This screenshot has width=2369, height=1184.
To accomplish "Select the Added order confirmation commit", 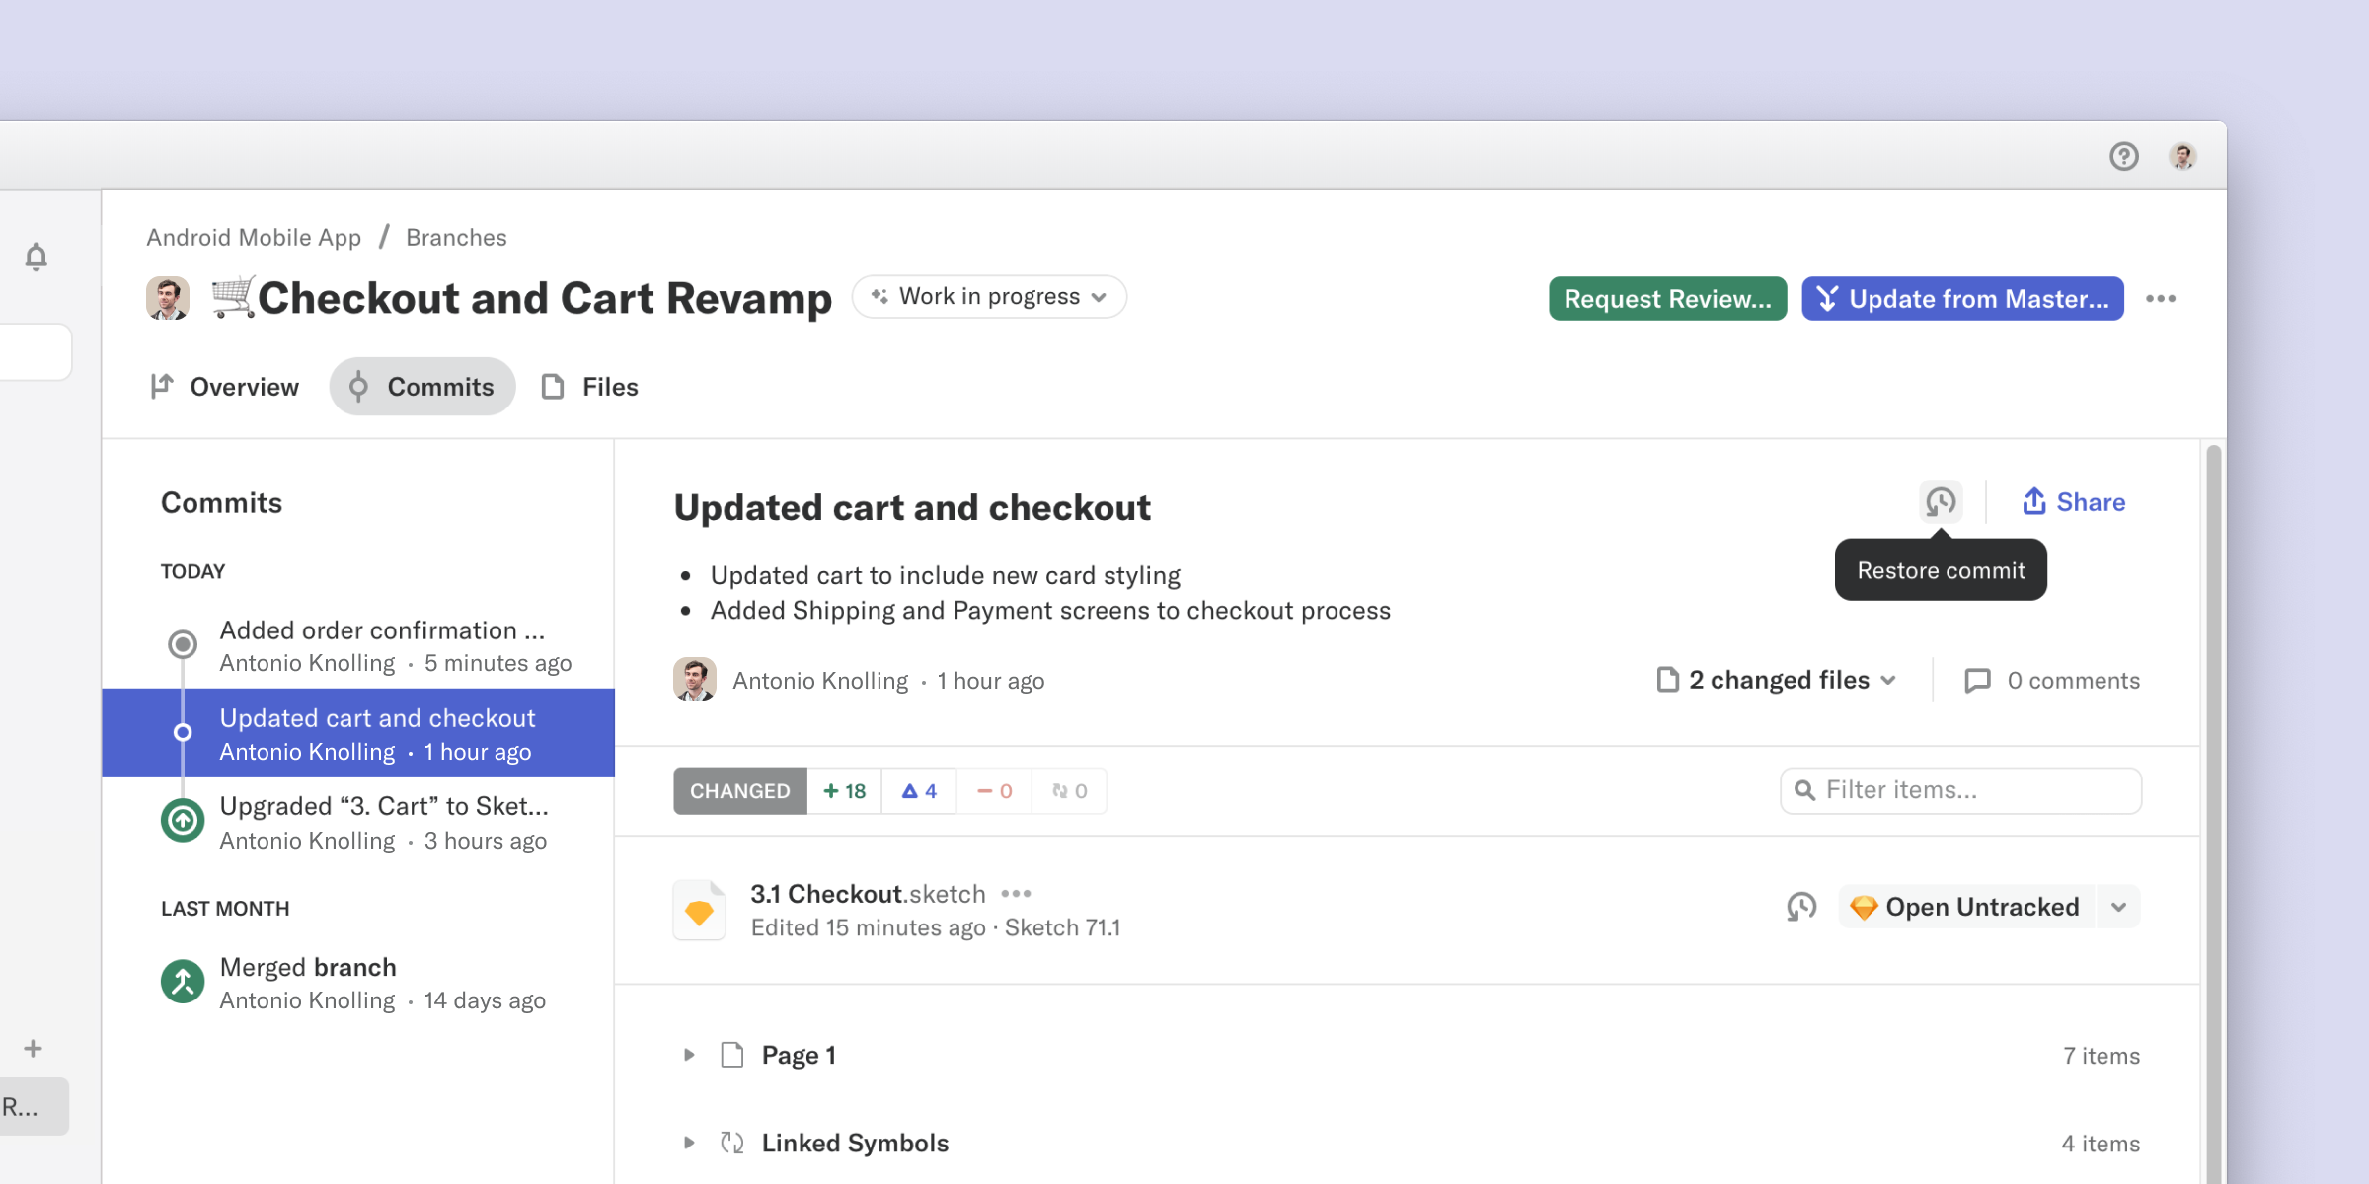I will [358, 645].
